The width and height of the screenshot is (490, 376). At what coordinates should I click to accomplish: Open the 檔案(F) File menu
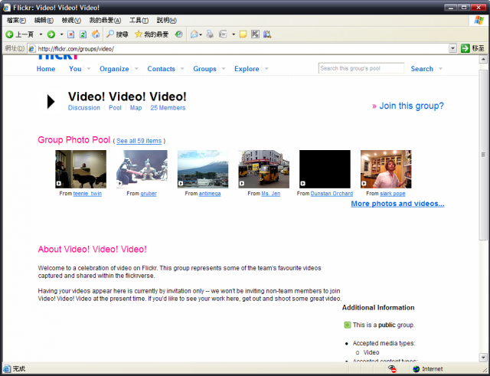click(16, 21)
